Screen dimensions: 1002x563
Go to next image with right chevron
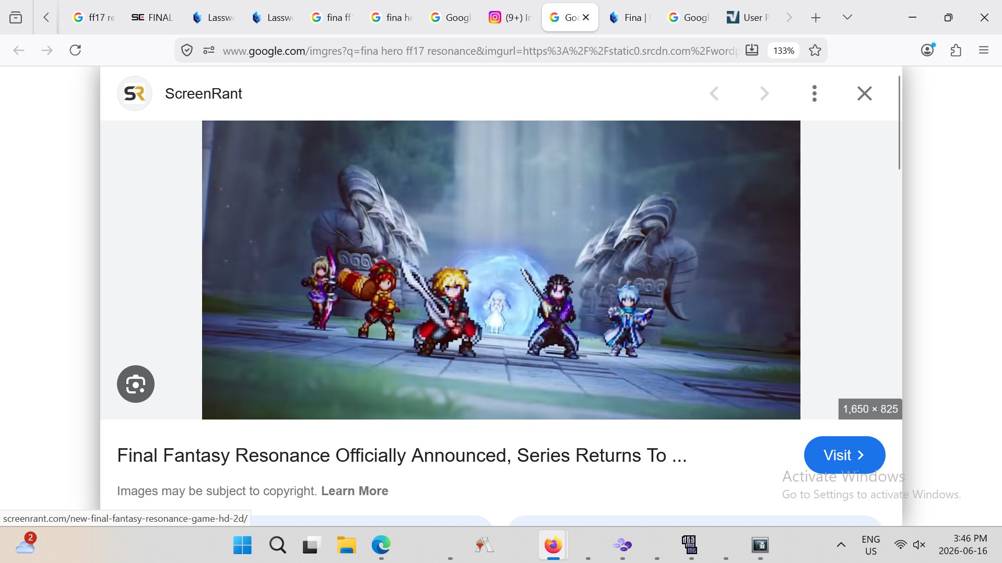pos(764,93)
